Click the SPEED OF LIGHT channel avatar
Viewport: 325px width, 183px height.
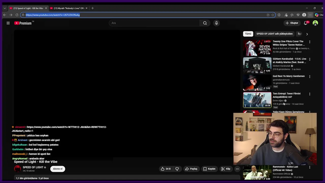pyautogui.click(x=18, y=169)
